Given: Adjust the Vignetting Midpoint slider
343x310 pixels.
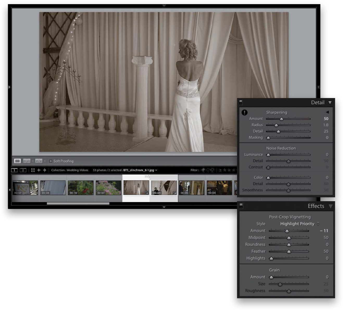Looking at the screenshot, I should click(289, 238).
